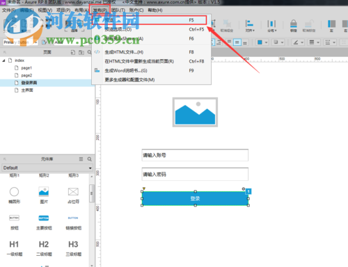Image resolution: width=348 pixels, height=267 pixels.
Task: Click the 请输入密码 input field on canvas
Action: click(195, 174)
